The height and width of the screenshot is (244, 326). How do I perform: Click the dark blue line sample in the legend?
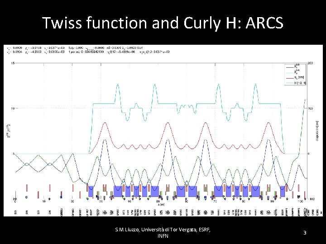coord(290,67)
